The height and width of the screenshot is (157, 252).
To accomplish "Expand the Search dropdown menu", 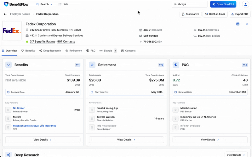I will tap(44, 4).
